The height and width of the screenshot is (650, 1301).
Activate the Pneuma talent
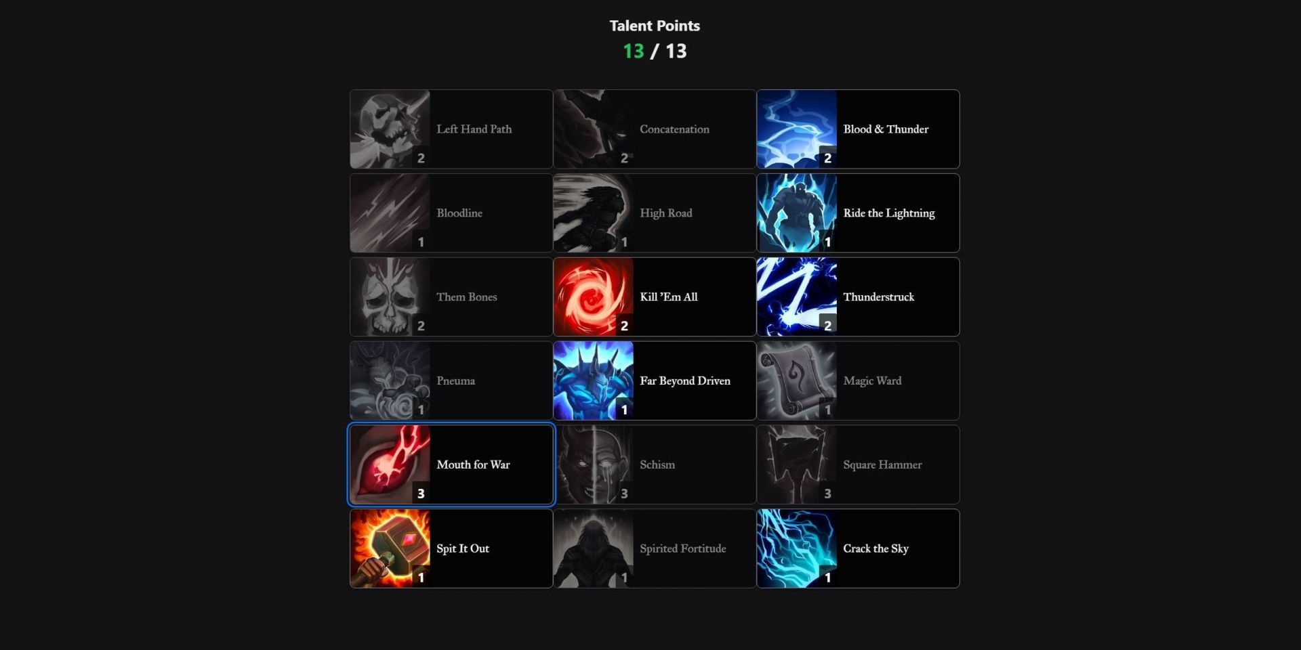(x=451, y=381)
